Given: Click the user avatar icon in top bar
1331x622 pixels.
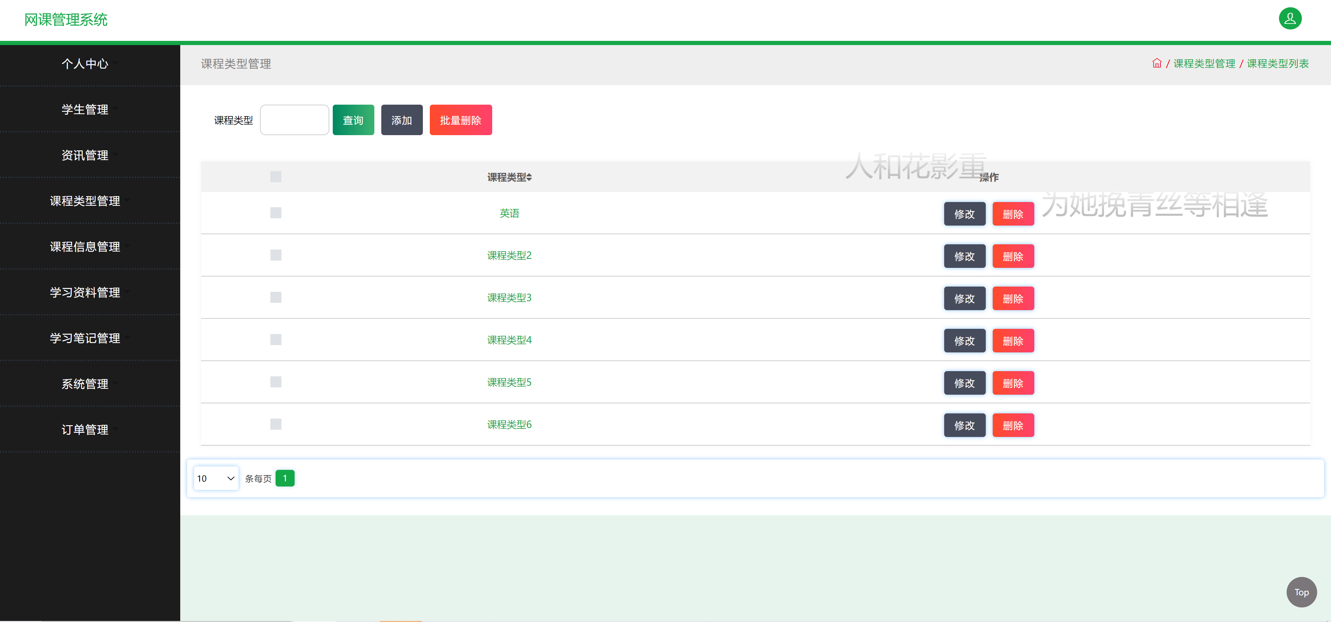Looking at the screenshot, I should click(1290, 19).
